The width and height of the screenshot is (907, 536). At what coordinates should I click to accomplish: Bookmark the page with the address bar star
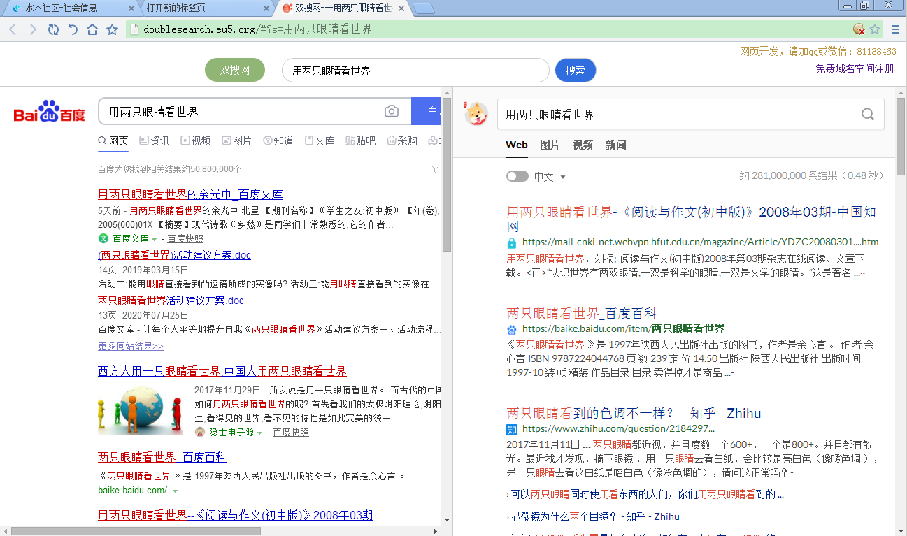point(874,29)
